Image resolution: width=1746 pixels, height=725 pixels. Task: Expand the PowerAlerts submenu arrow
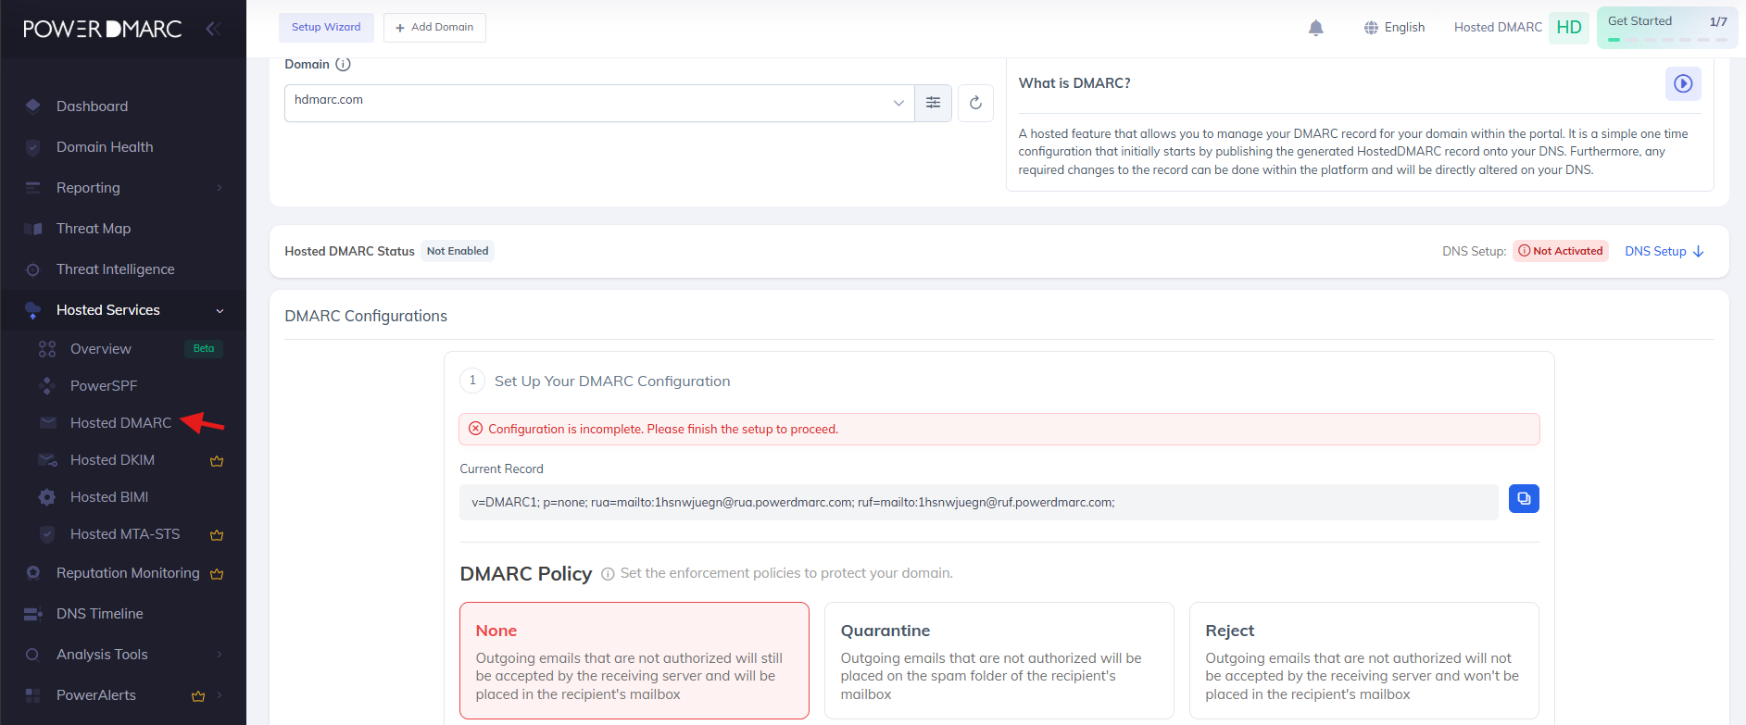pyautogui.click(x=220, y=695)
